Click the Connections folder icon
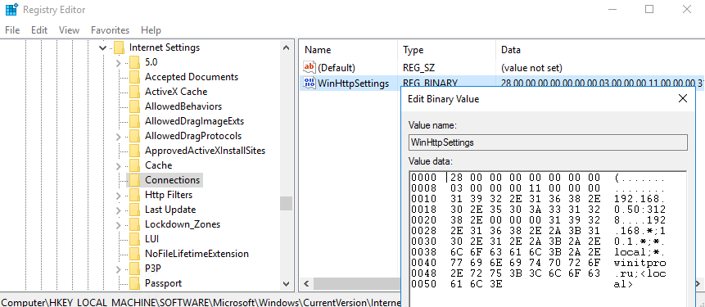 (x=134, y=180)
